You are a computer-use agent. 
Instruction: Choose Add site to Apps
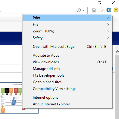pyautogui.click(x=67, y=55)
